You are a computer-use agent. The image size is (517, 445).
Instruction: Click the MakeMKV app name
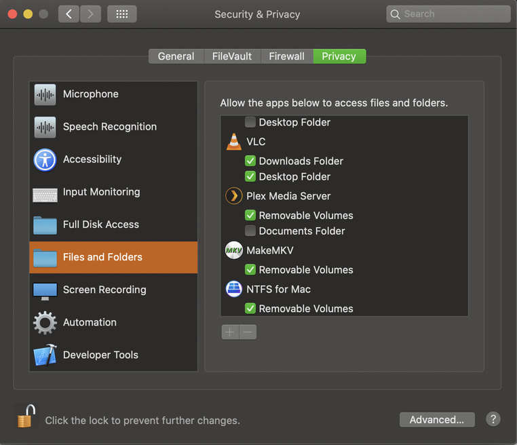[x=270, y=250]
